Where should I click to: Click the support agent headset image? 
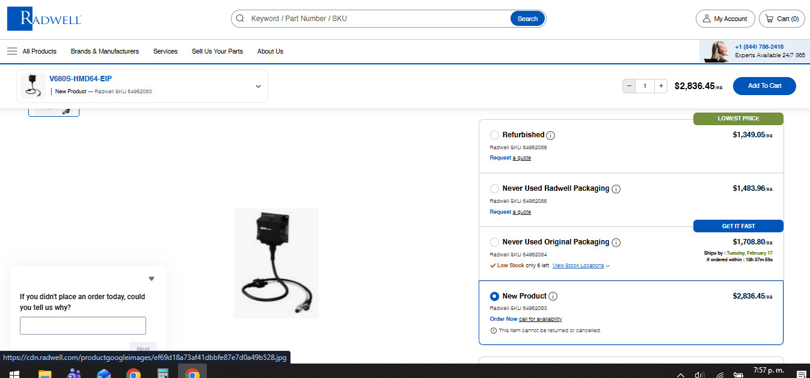pos(716,52)
